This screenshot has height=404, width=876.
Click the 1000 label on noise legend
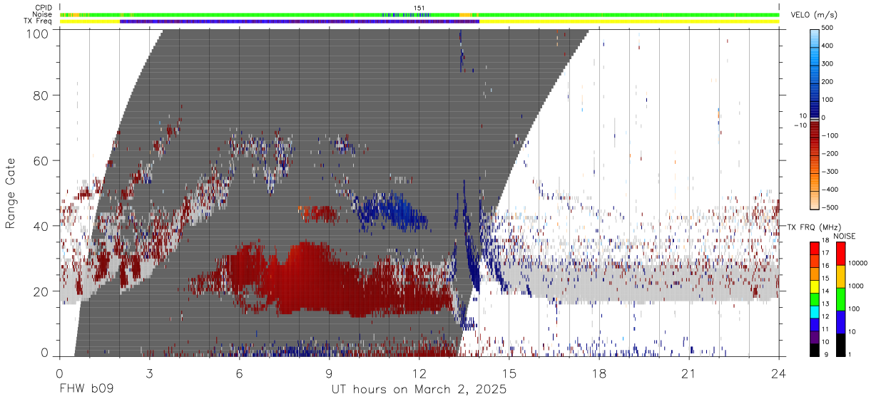(x=857, y=286)
